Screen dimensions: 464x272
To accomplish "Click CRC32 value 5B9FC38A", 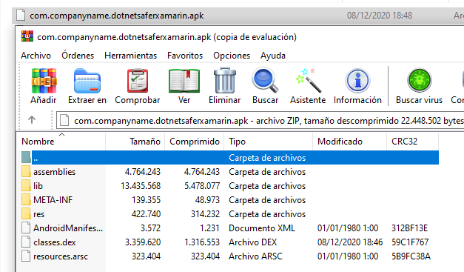I will click(411, 256).
